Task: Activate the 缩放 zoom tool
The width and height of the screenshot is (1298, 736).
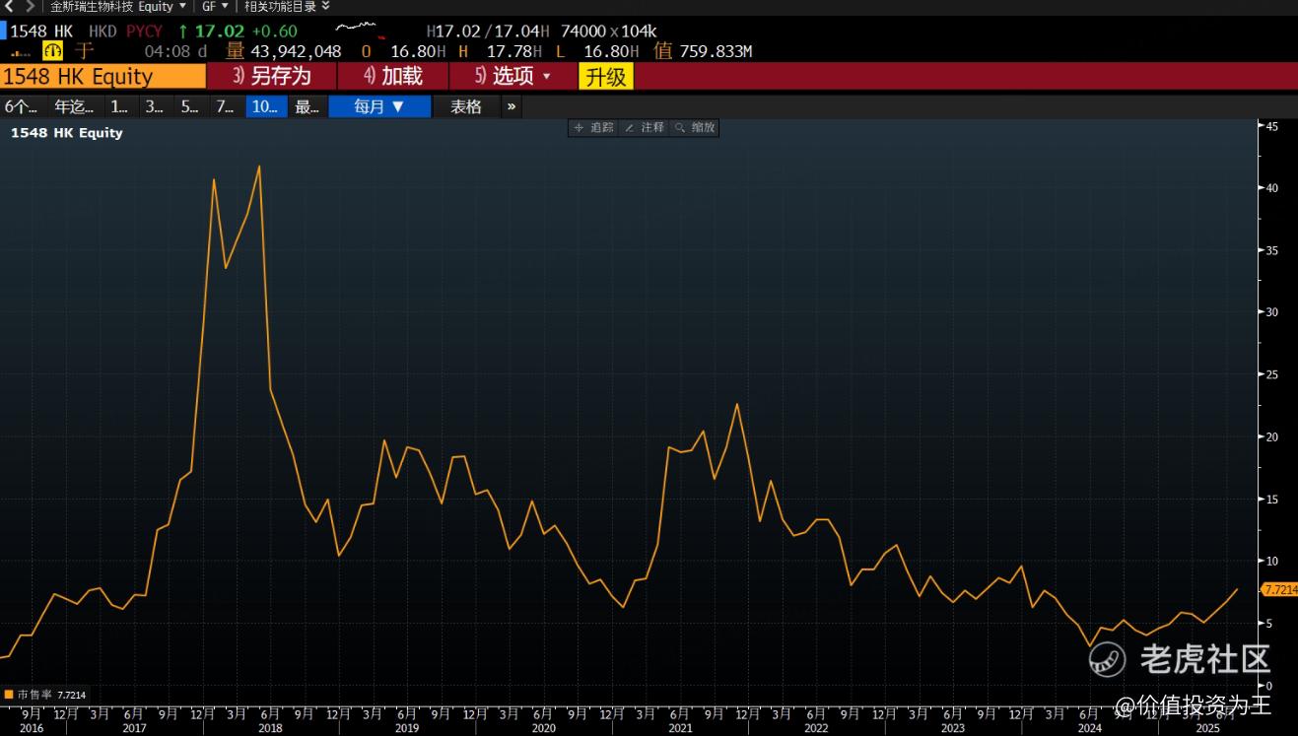Action: (x=695, y=128)
